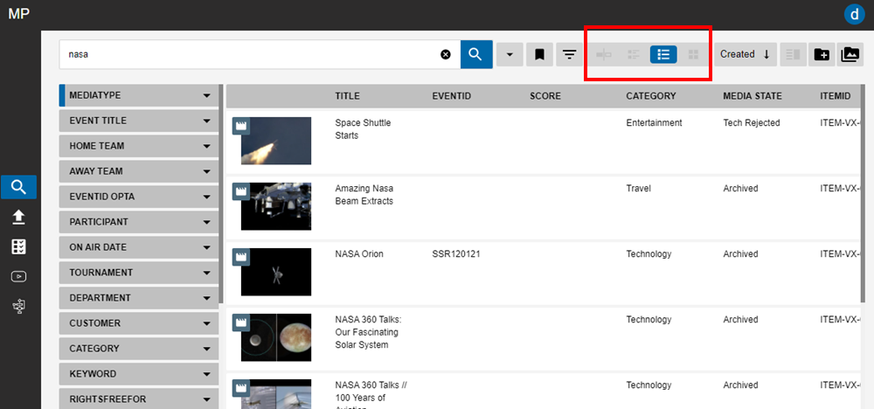Clear the nasa search text
874x409 pixels.
click(x=446, y=54)
